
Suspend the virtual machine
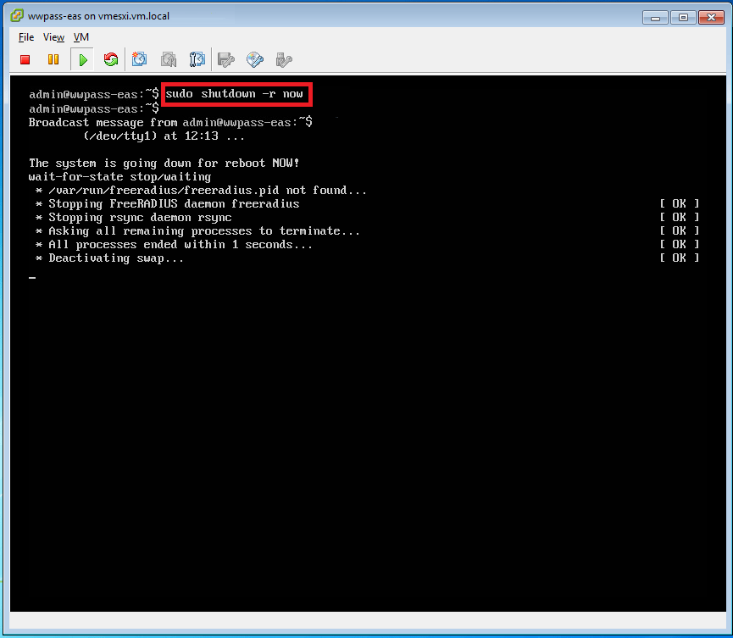tap(53, 59)
